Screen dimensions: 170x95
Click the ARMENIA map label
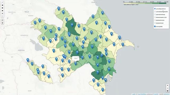pyautogui.click(x=24, y=35)
